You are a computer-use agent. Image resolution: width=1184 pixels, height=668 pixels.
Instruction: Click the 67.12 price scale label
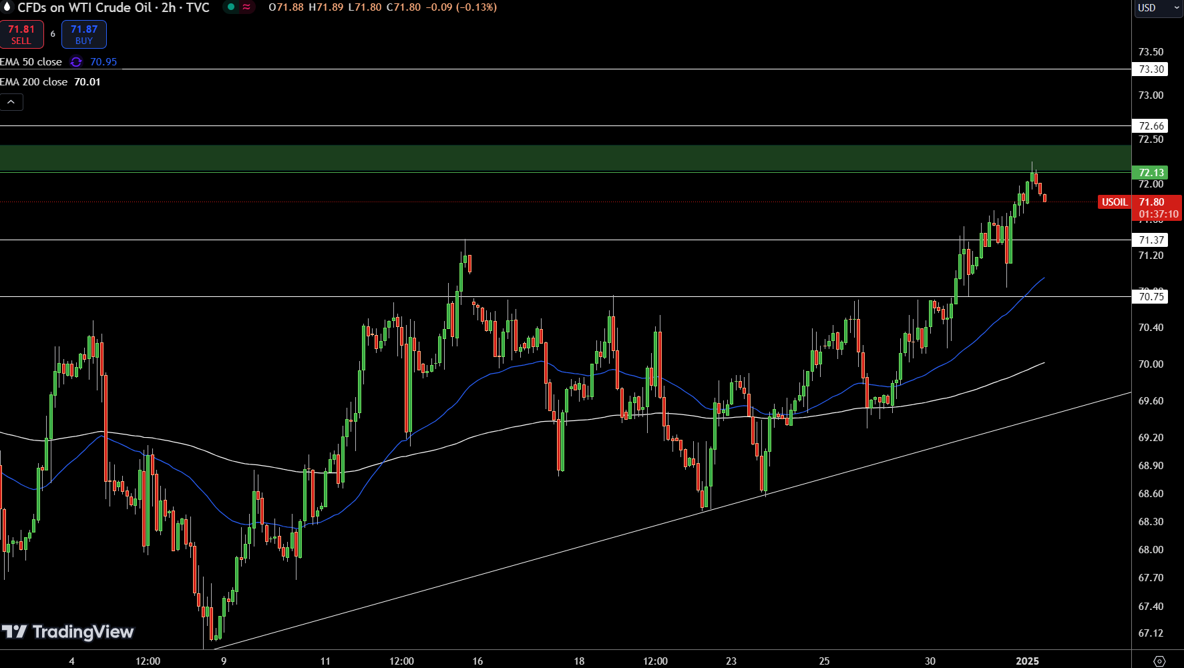(1151, 633)
